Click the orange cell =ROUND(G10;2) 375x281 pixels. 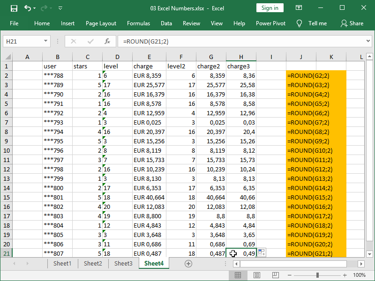(316, 150)
